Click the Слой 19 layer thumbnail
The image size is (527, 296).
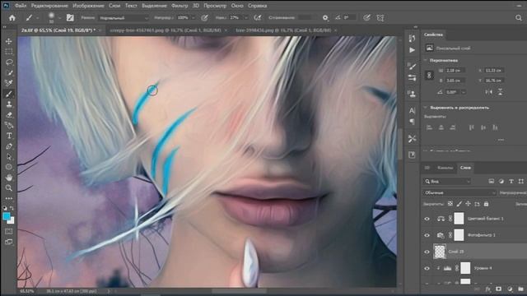(440, 252)
